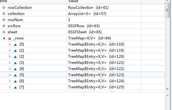Screen dimensions: 172x110
Task: Expand the [4] tree entry
Action: point(10,69)
